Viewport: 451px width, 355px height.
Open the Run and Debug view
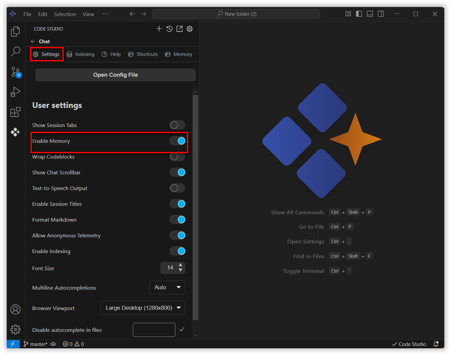pyautogui.click(x=15, y=92)
